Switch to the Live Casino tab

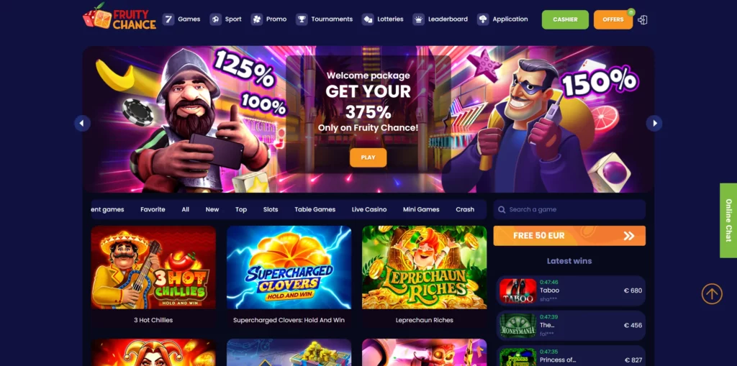369,209
